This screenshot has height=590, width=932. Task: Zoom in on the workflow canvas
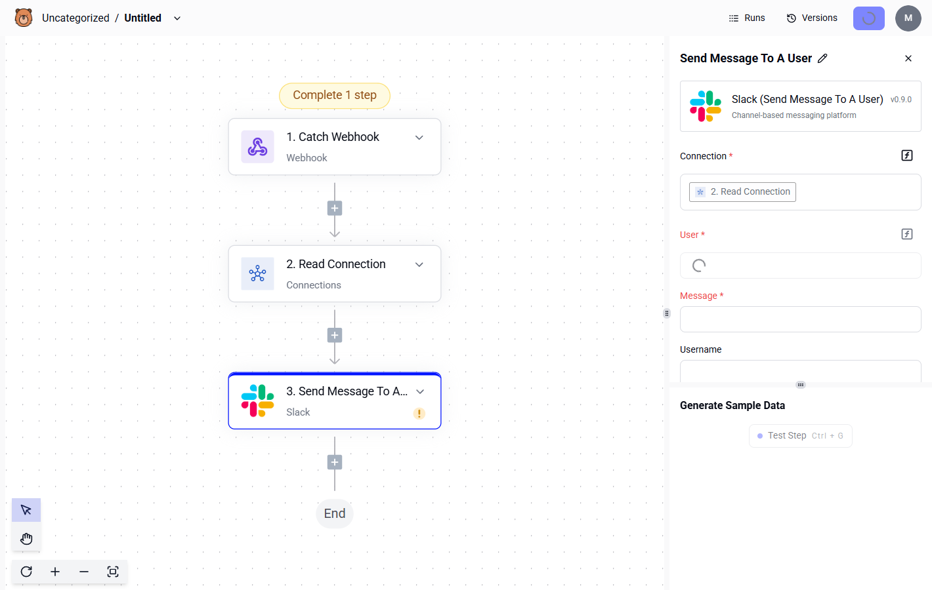55,572
